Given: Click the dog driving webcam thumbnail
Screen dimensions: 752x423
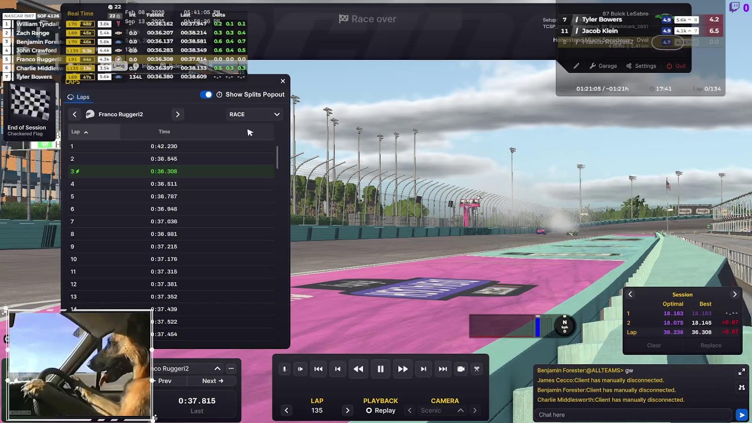Looking at the screenshot, I should point(79,364).
